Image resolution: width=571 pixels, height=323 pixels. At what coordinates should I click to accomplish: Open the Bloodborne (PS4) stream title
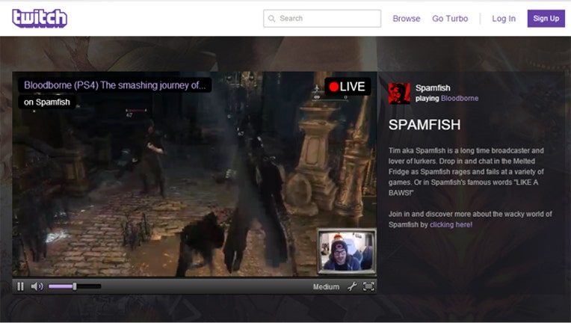(114, 85)
